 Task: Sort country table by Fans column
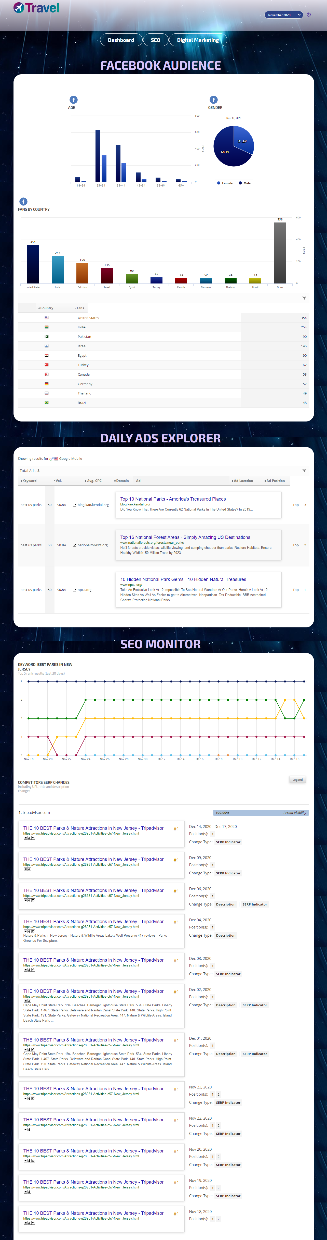click(x=79, y=308)
